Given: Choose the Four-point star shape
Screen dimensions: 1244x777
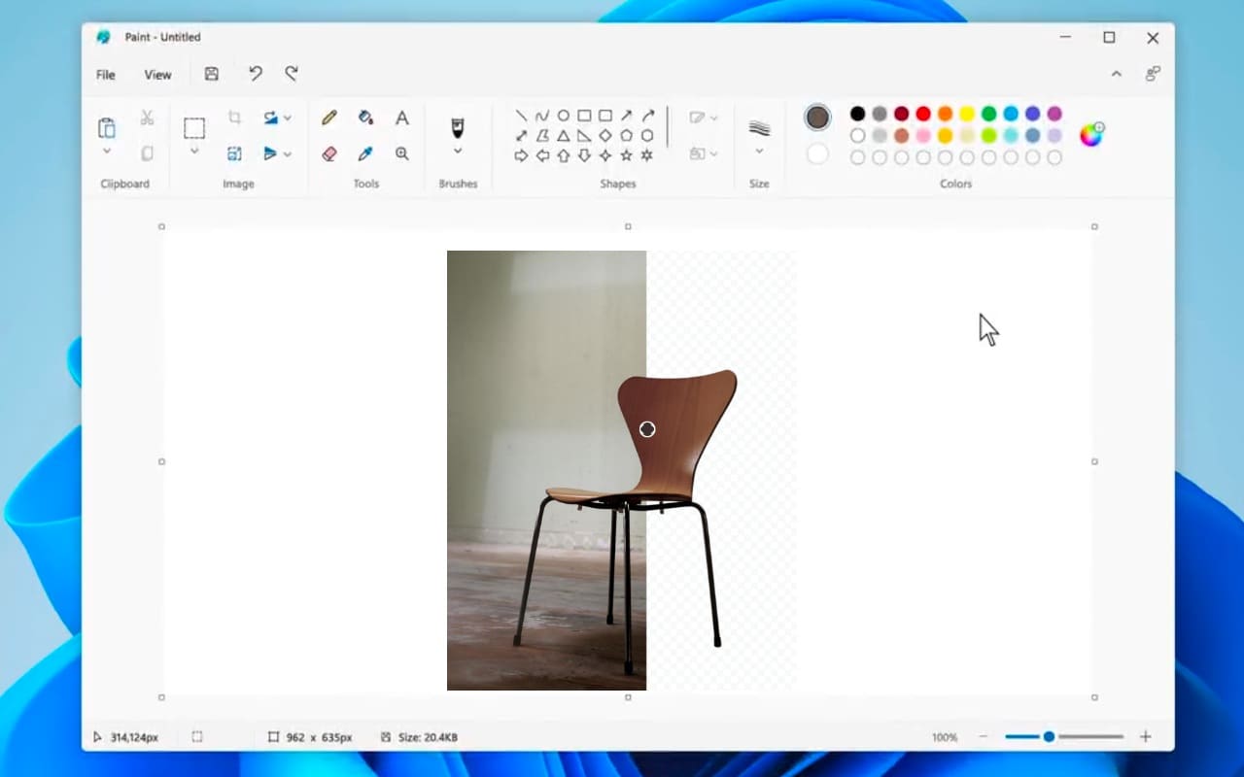Looking at the screenshot, I should click(605, 155).
